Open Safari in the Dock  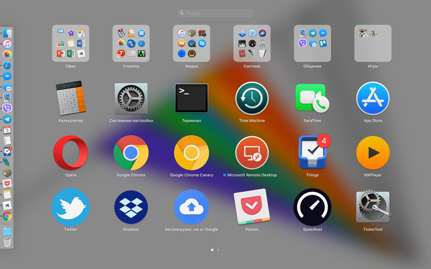pyautogui.click(x=7, y=65)
